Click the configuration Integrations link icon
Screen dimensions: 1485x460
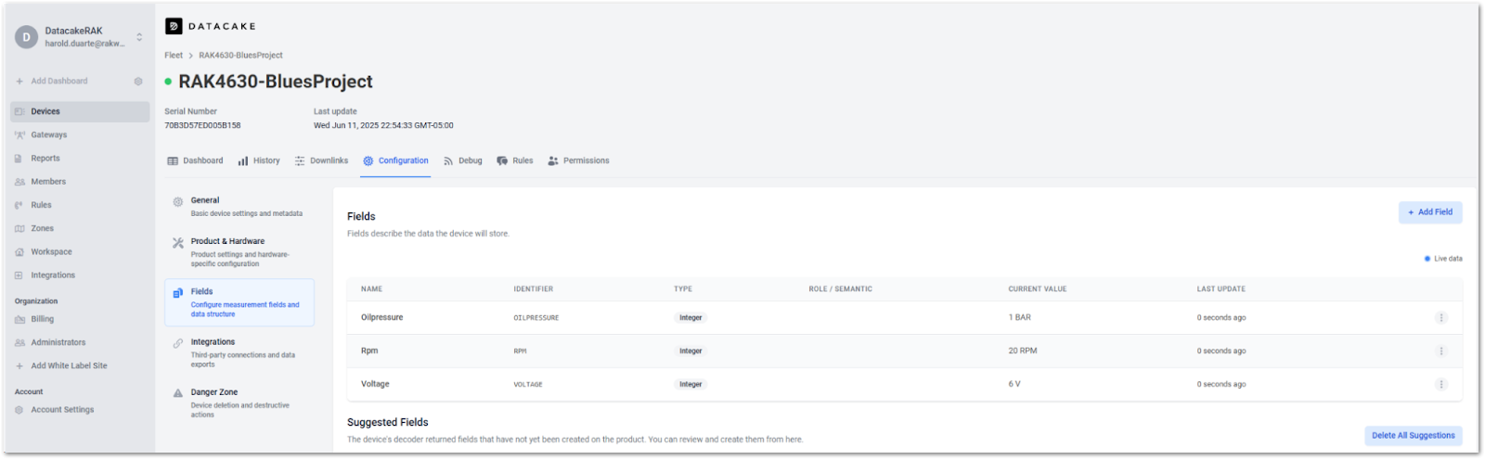click(x=178, y=344)
